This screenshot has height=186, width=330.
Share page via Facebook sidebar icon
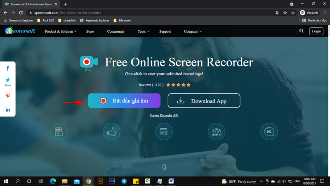[x=8, y=68]
